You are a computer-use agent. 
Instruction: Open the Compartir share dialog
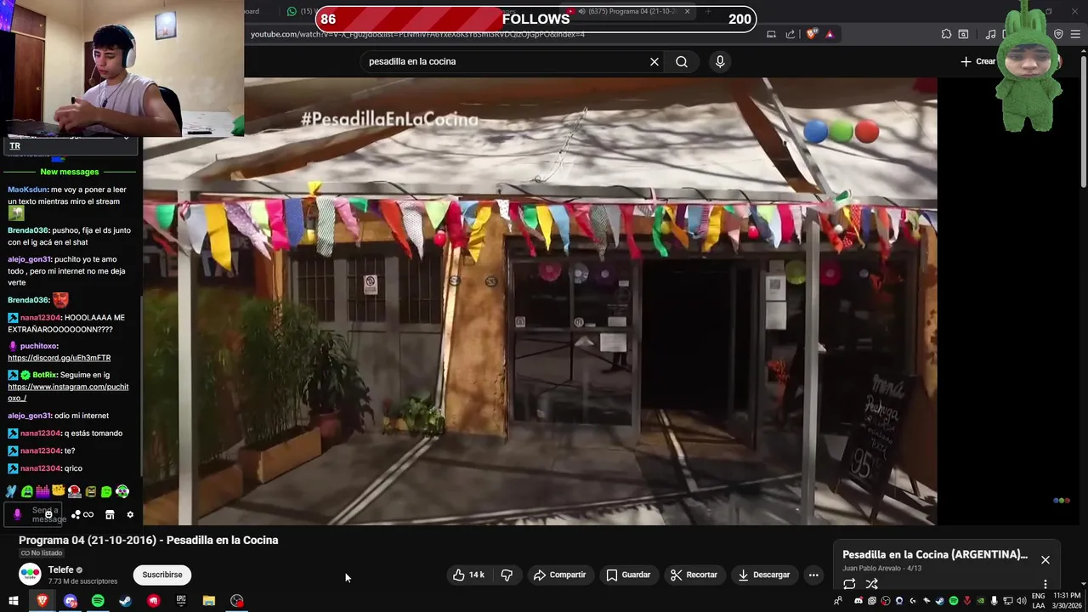point(559,575)
